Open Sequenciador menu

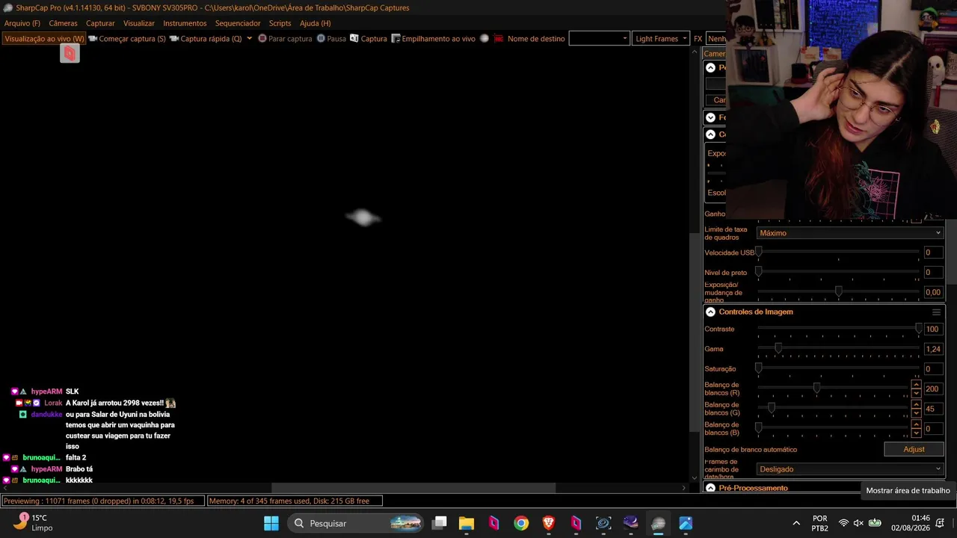click(x=238, y=23)
